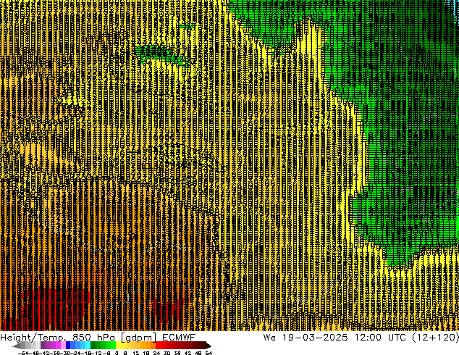459x355 pixels.
Task: Click the '12' label under the color scale
Action: (136, 353)
